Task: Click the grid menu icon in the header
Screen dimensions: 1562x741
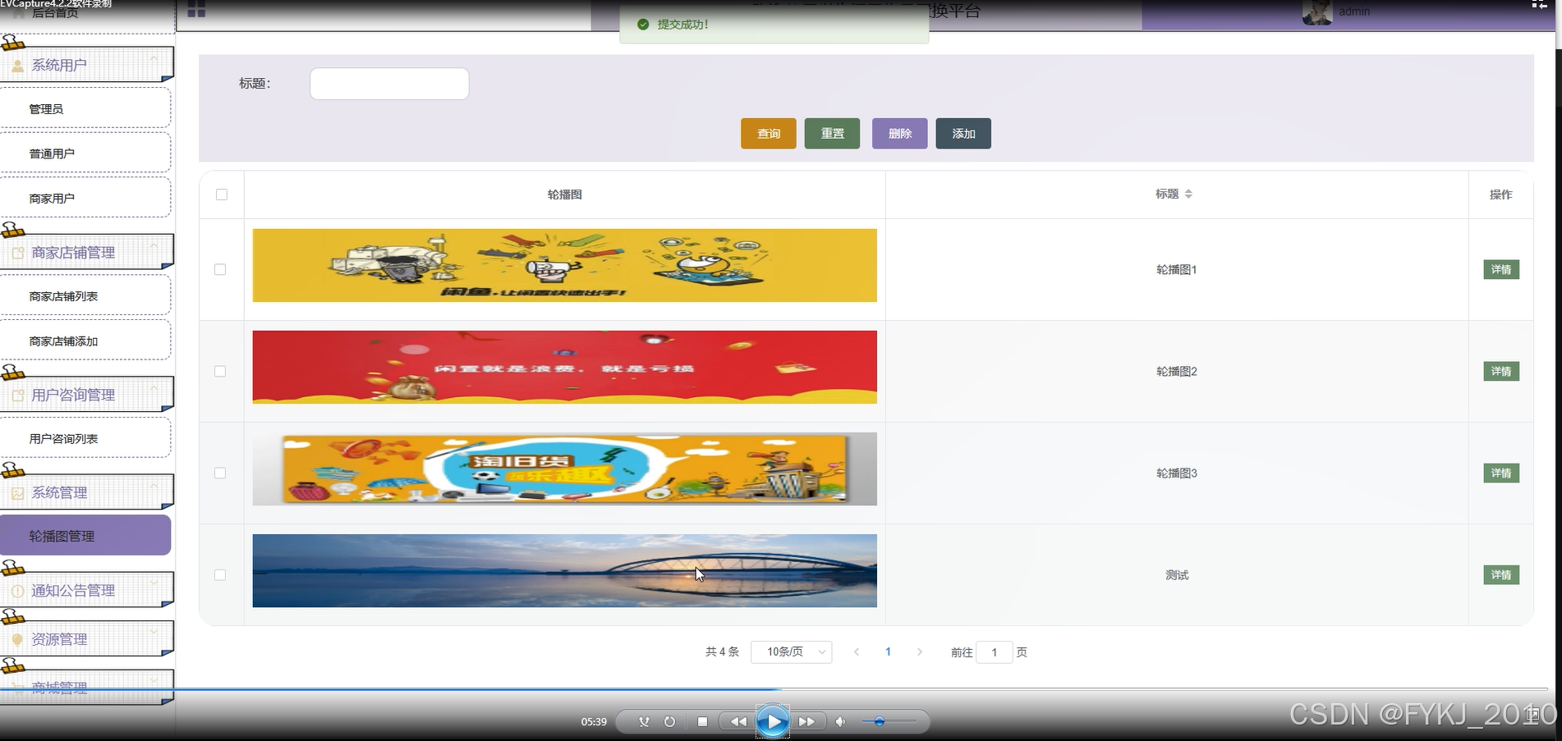Action: [196, 10]
